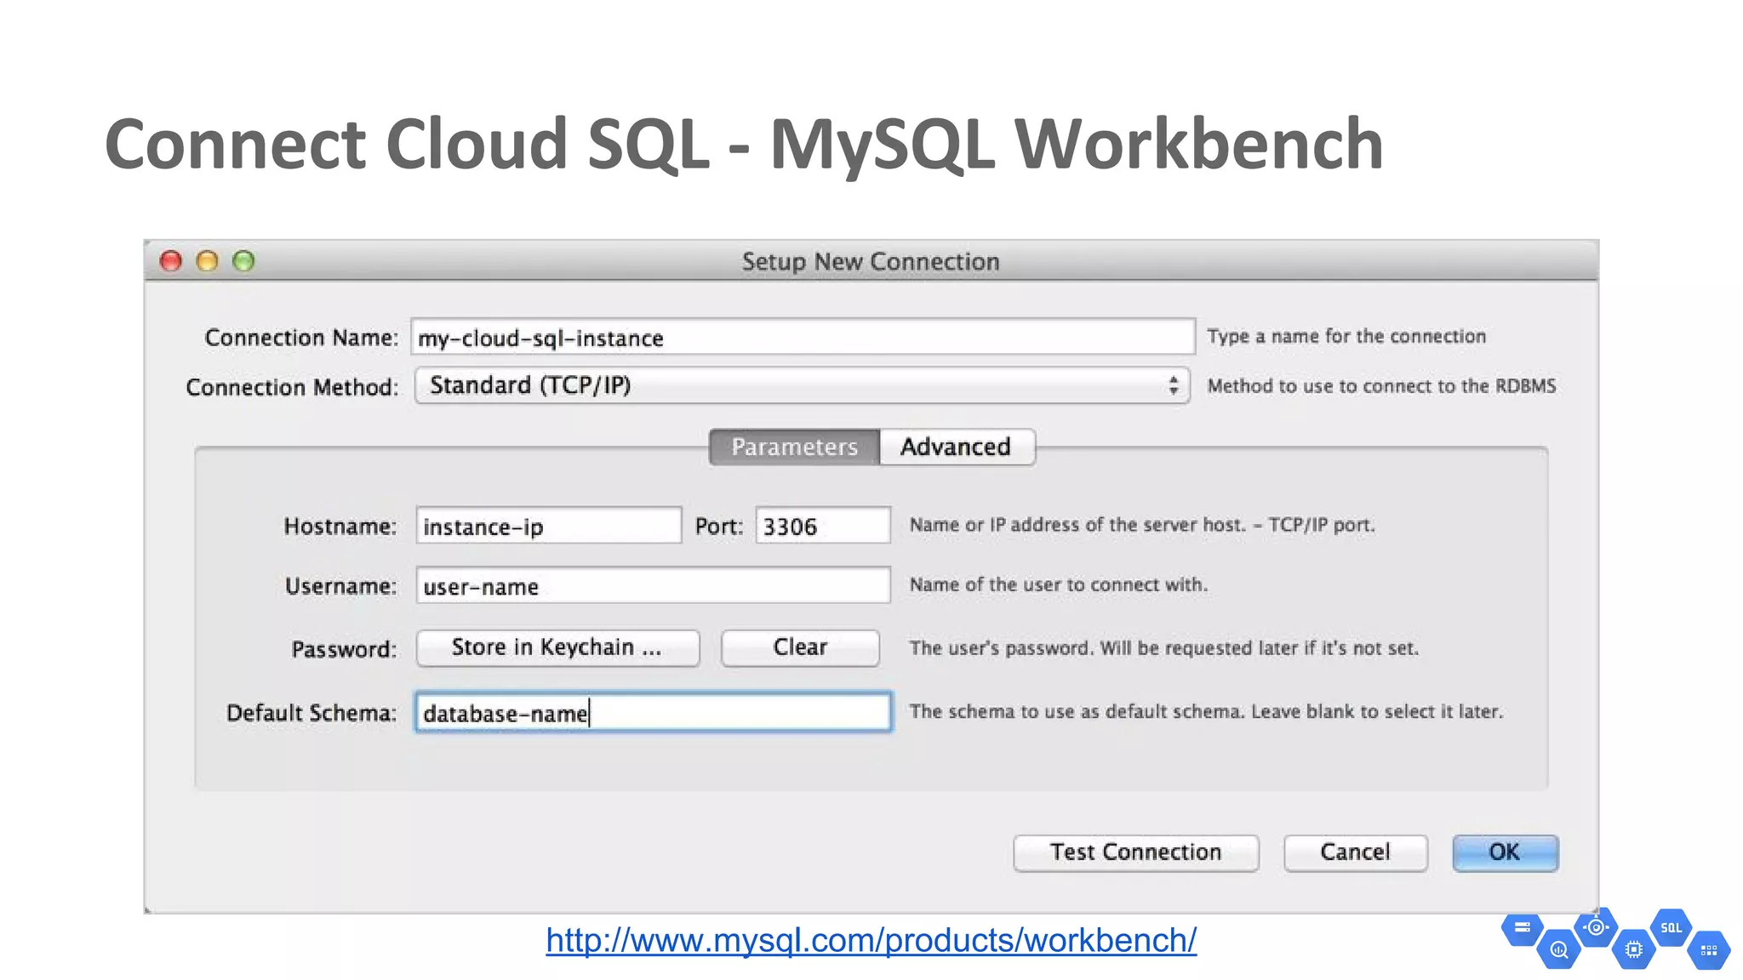Click the Cloud SQL hexagon icon
1743x980 pixels.
pos(1671,928)
